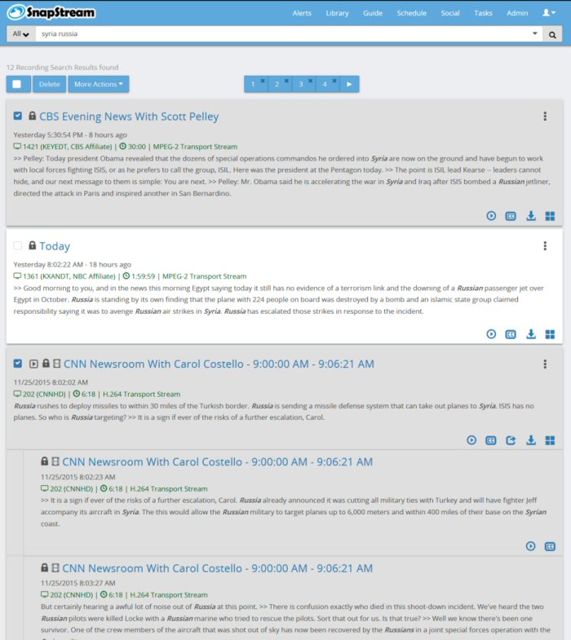Viewport: 571px width, 640px height.
Task: Click lock icon beside Today title
Action: pos(32,245)
